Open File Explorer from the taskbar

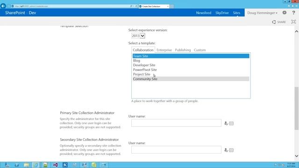pyautogui.click(x=26, y=165)
